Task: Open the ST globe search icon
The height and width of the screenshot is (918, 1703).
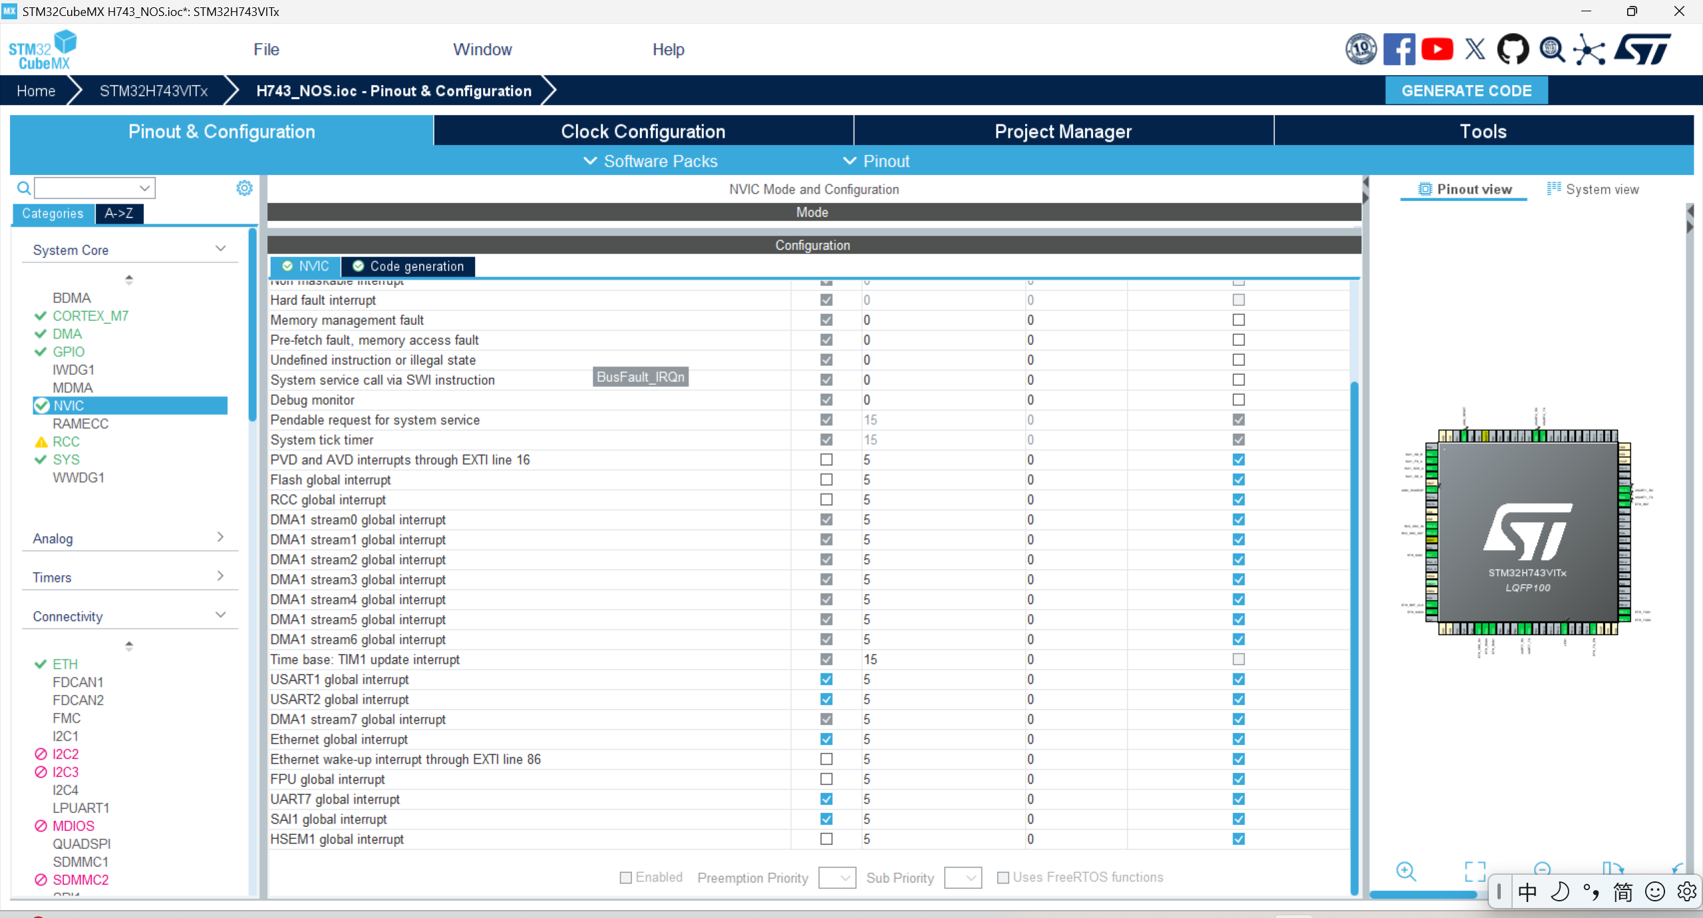Action: point(1551,49)
